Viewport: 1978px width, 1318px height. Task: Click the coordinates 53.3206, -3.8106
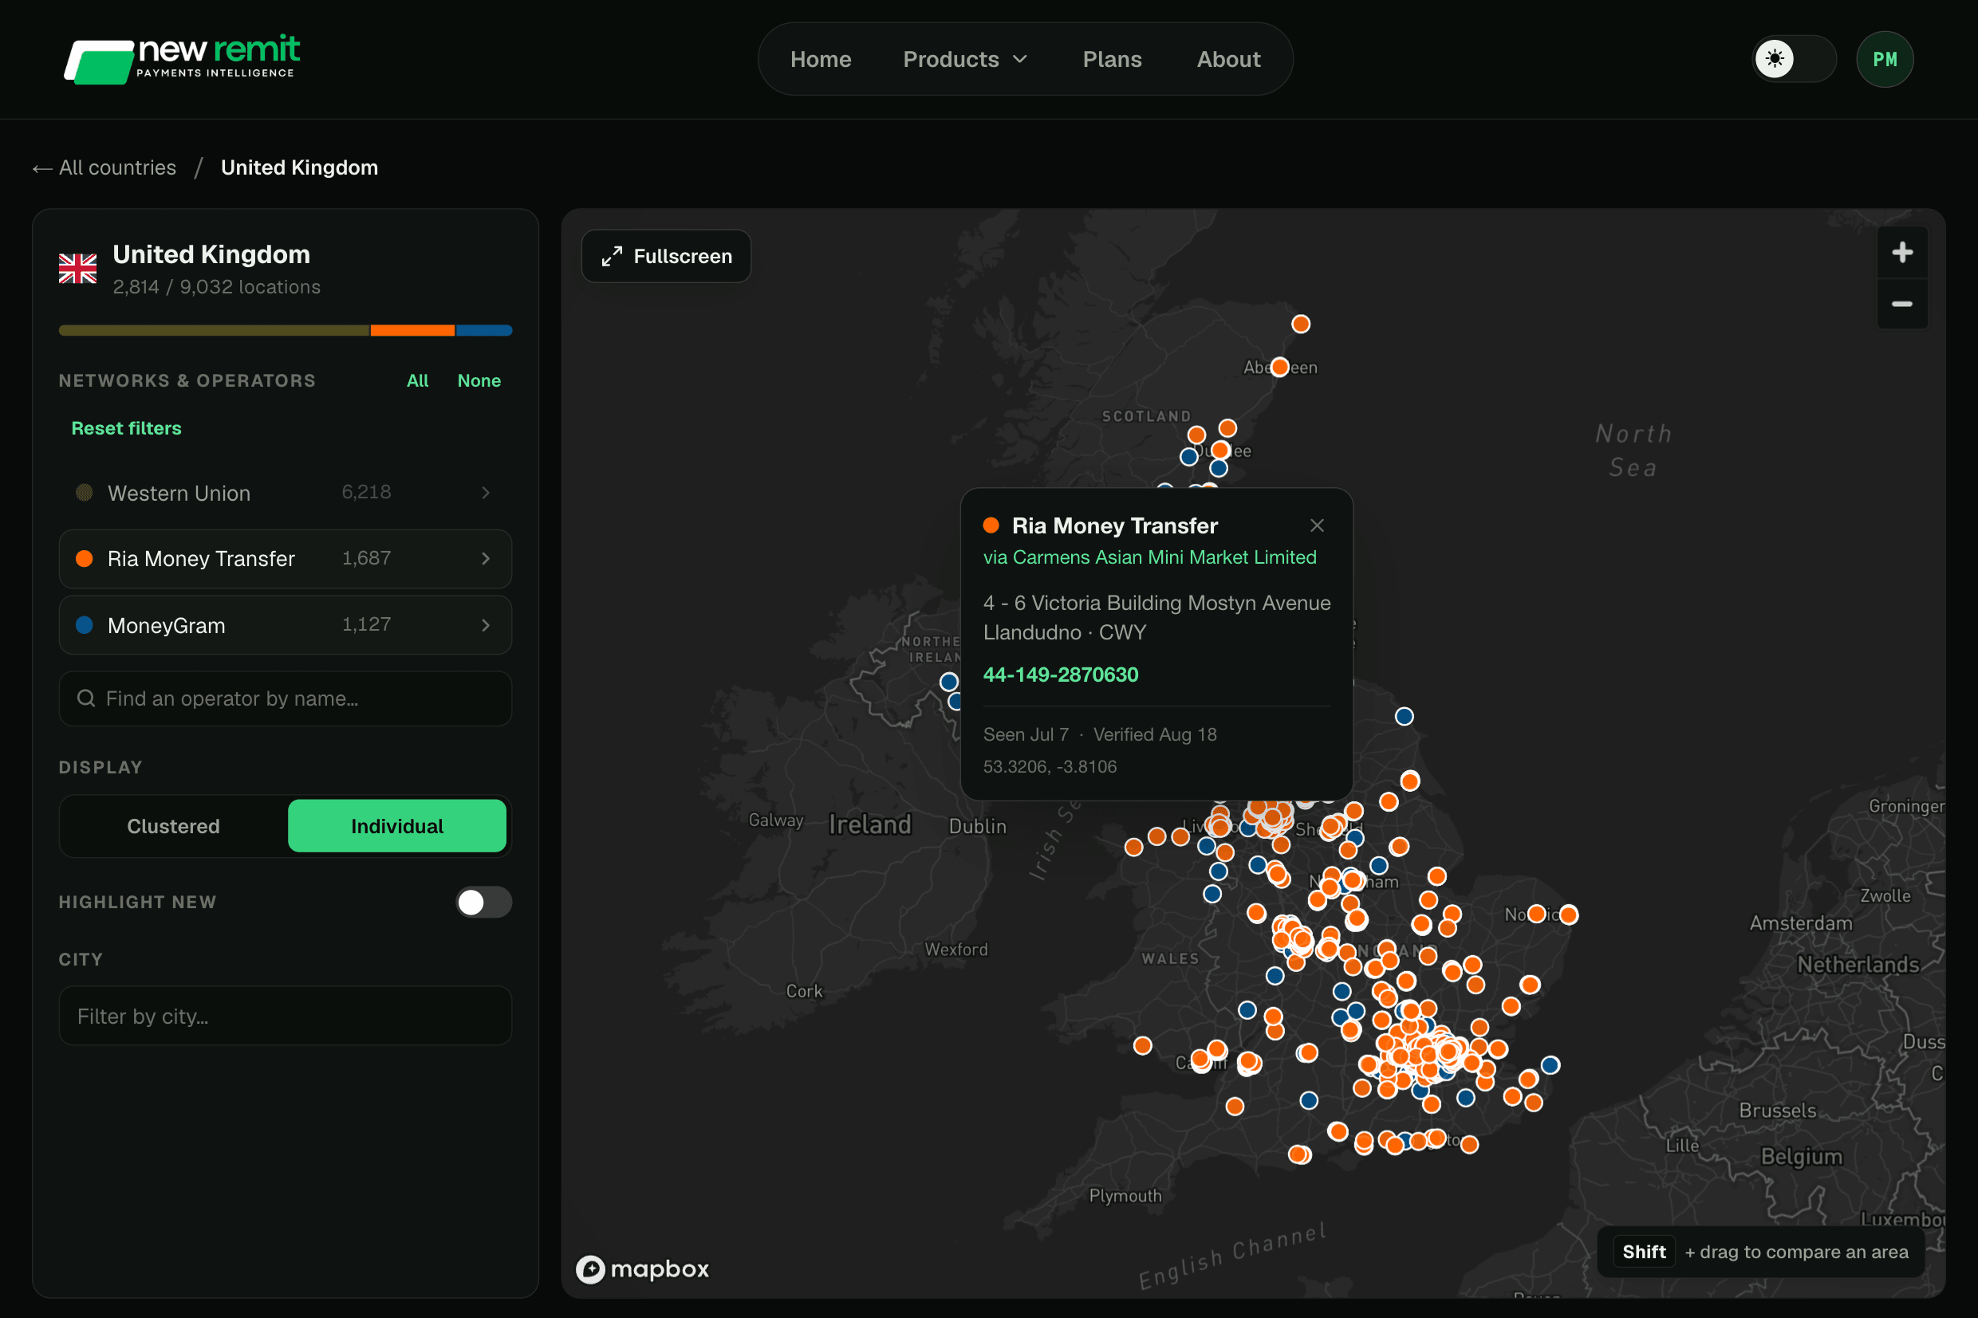click(x=1049, y=767)
